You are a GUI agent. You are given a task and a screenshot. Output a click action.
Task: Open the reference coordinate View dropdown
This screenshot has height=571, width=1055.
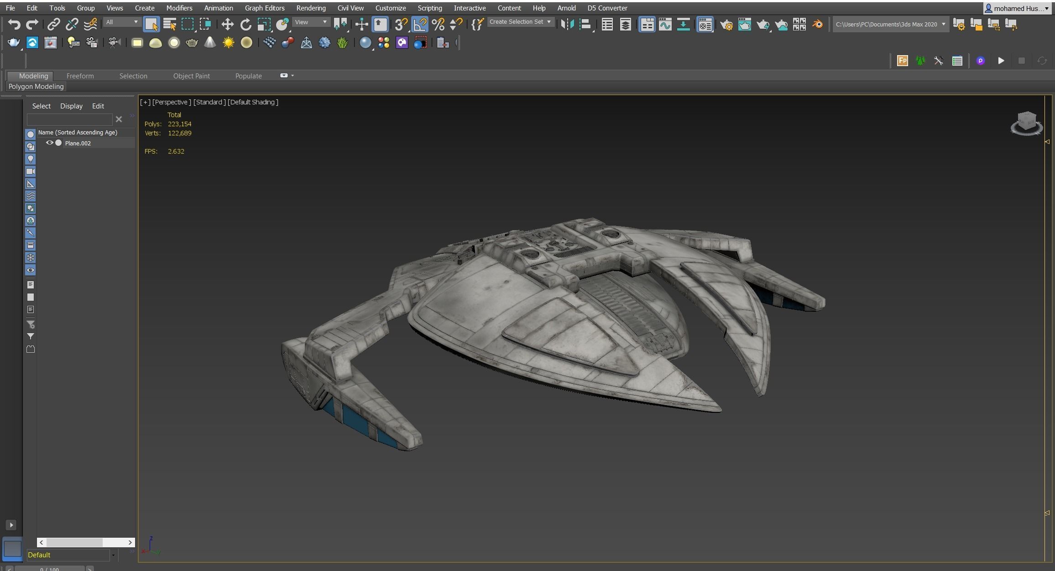pos(311,22)
